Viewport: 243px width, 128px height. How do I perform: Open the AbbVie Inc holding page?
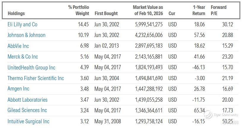[x=18, y=46]
